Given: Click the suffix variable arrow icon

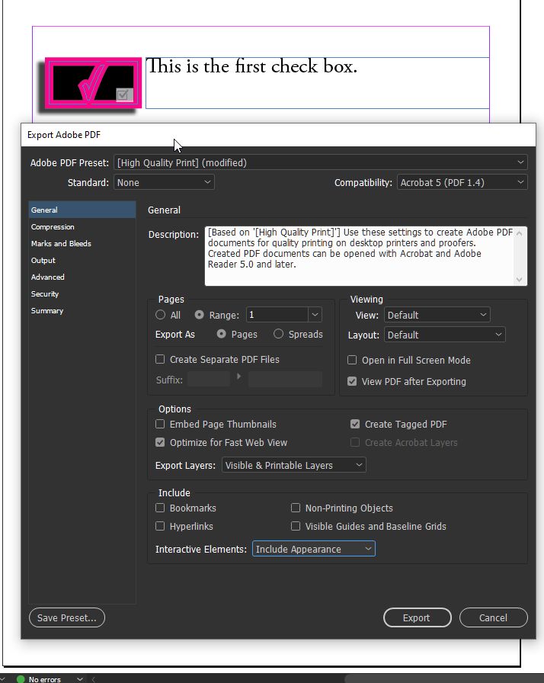Looking at the screenshot, I should point(238,377).
